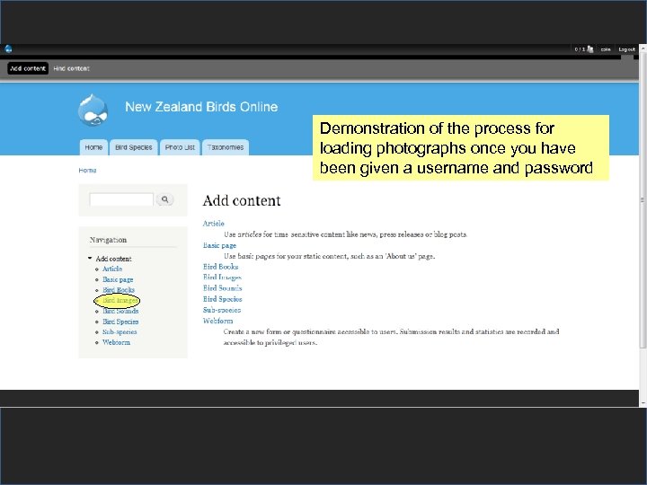Click into the search text field

(121, 199)
